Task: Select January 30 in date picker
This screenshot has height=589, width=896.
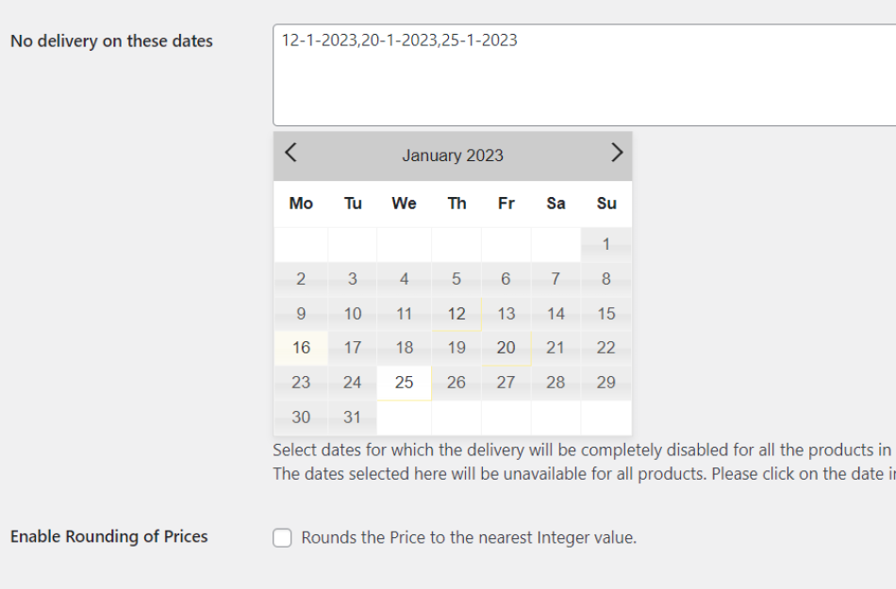Action: point(301,417)
